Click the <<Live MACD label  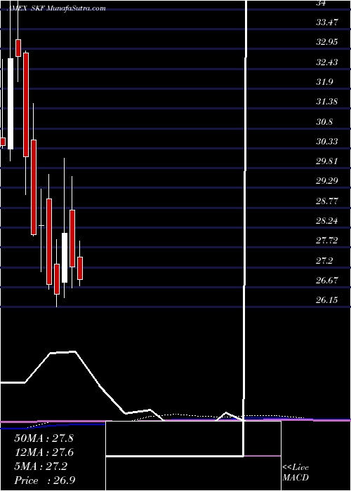296,473
